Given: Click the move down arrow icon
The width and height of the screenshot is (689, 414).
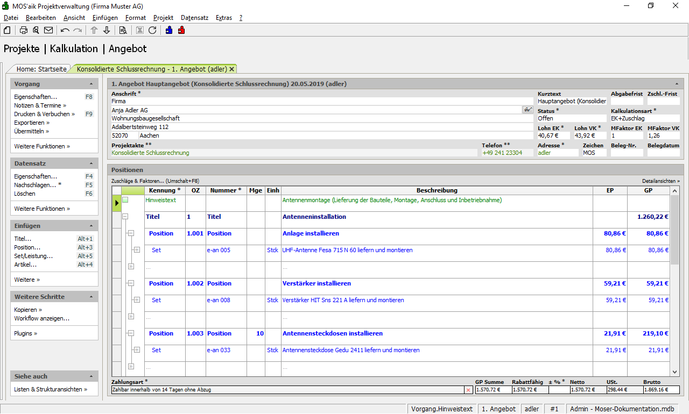Looking at the screenshot, I should click(107, 30).
